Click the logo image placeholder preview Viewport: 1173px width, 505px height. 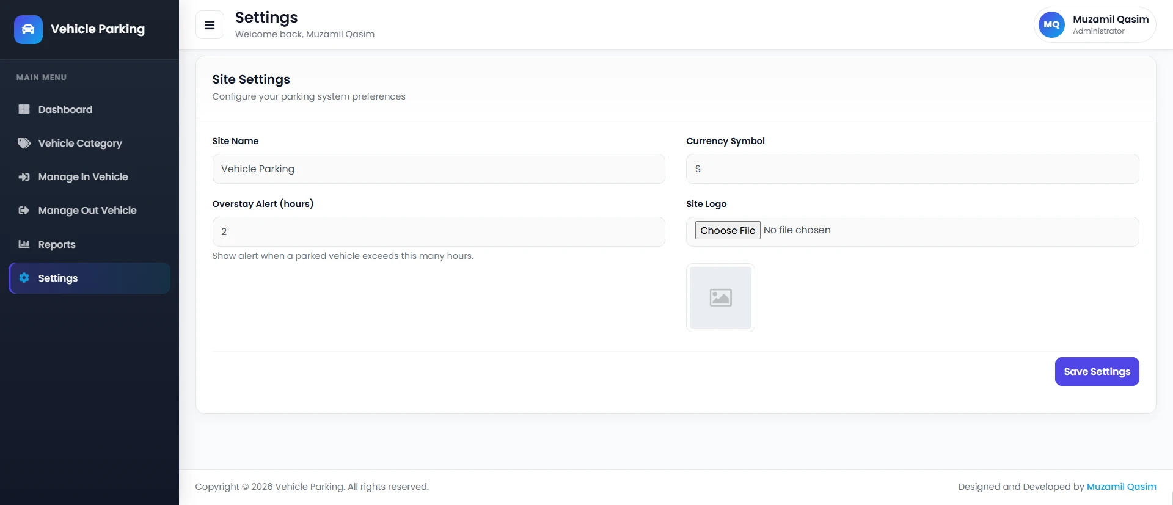coord(720,297)
